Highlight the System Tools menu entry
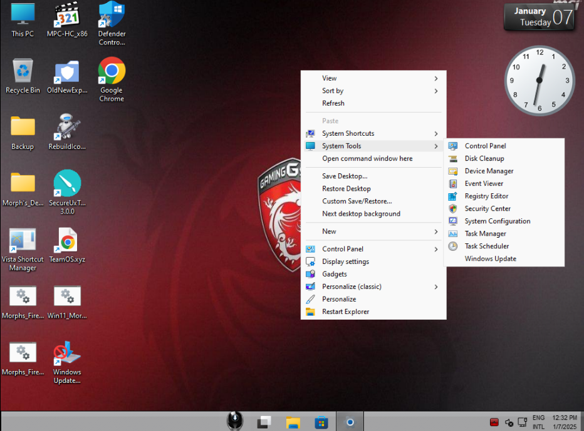Image resolution: width=584 pixels, height=431 pixels. 373,146
